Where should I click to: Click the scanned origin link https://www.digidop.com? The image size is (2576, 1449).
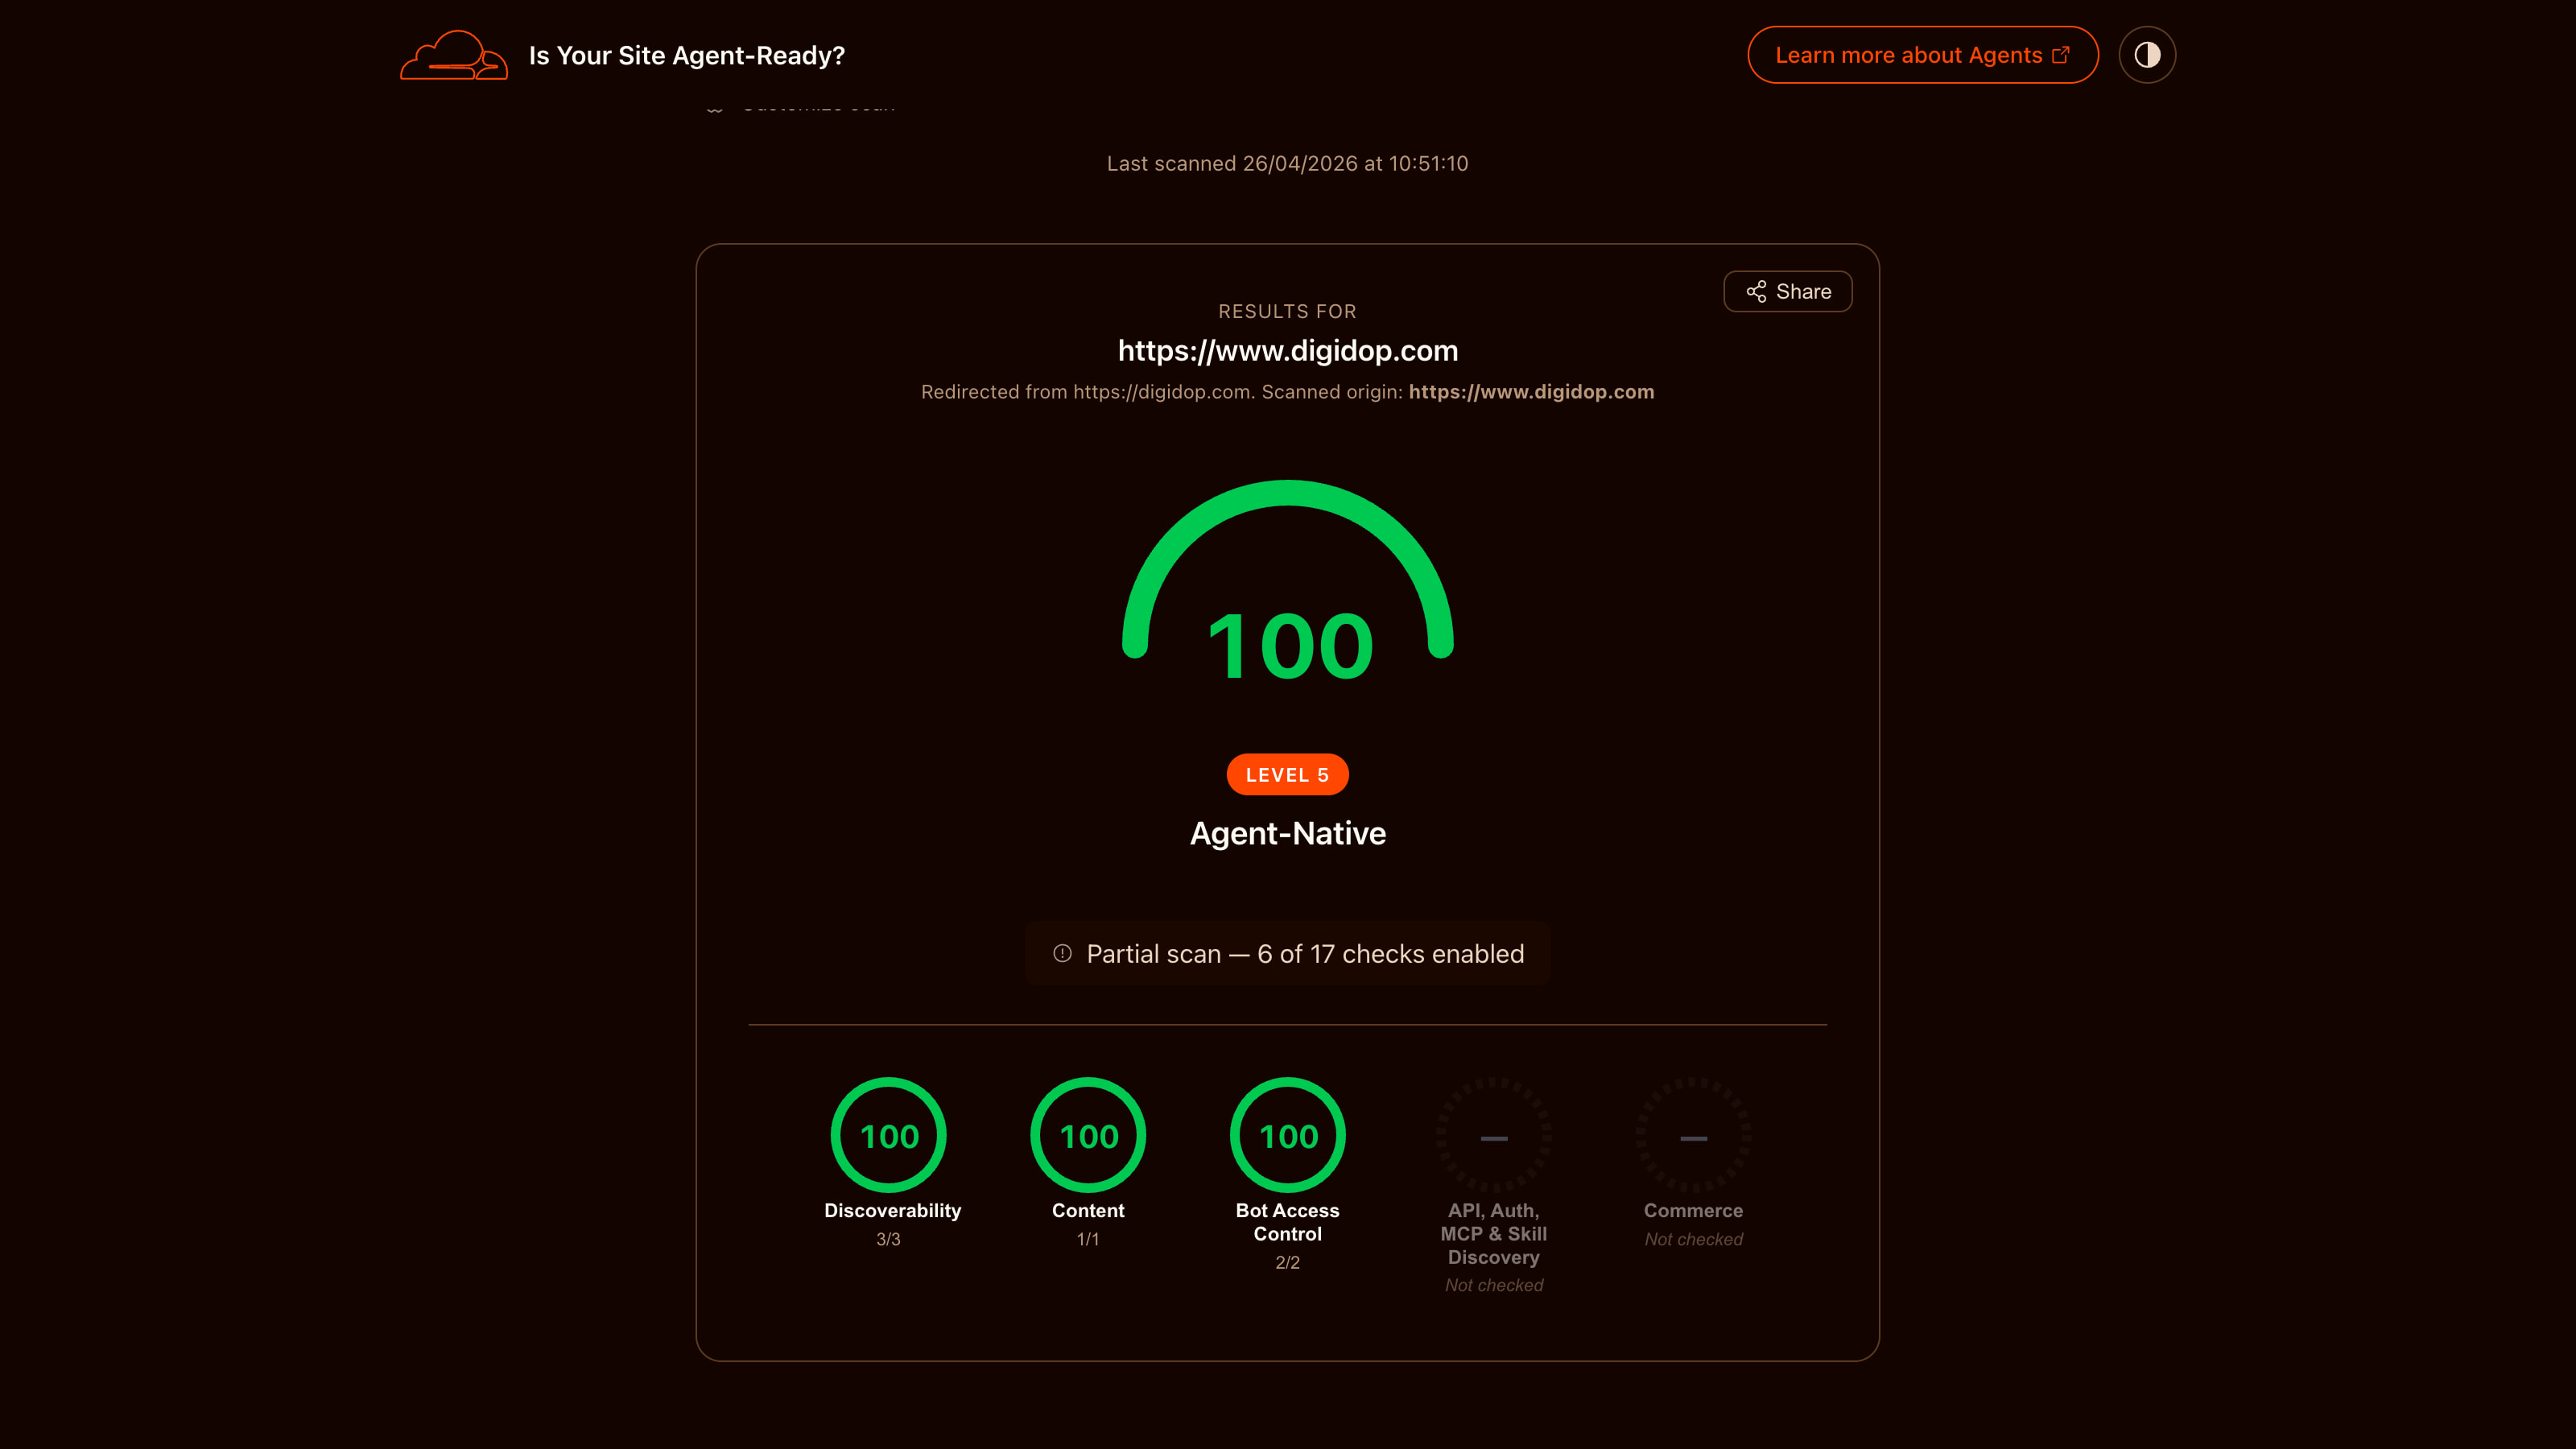click(1530, 392)
